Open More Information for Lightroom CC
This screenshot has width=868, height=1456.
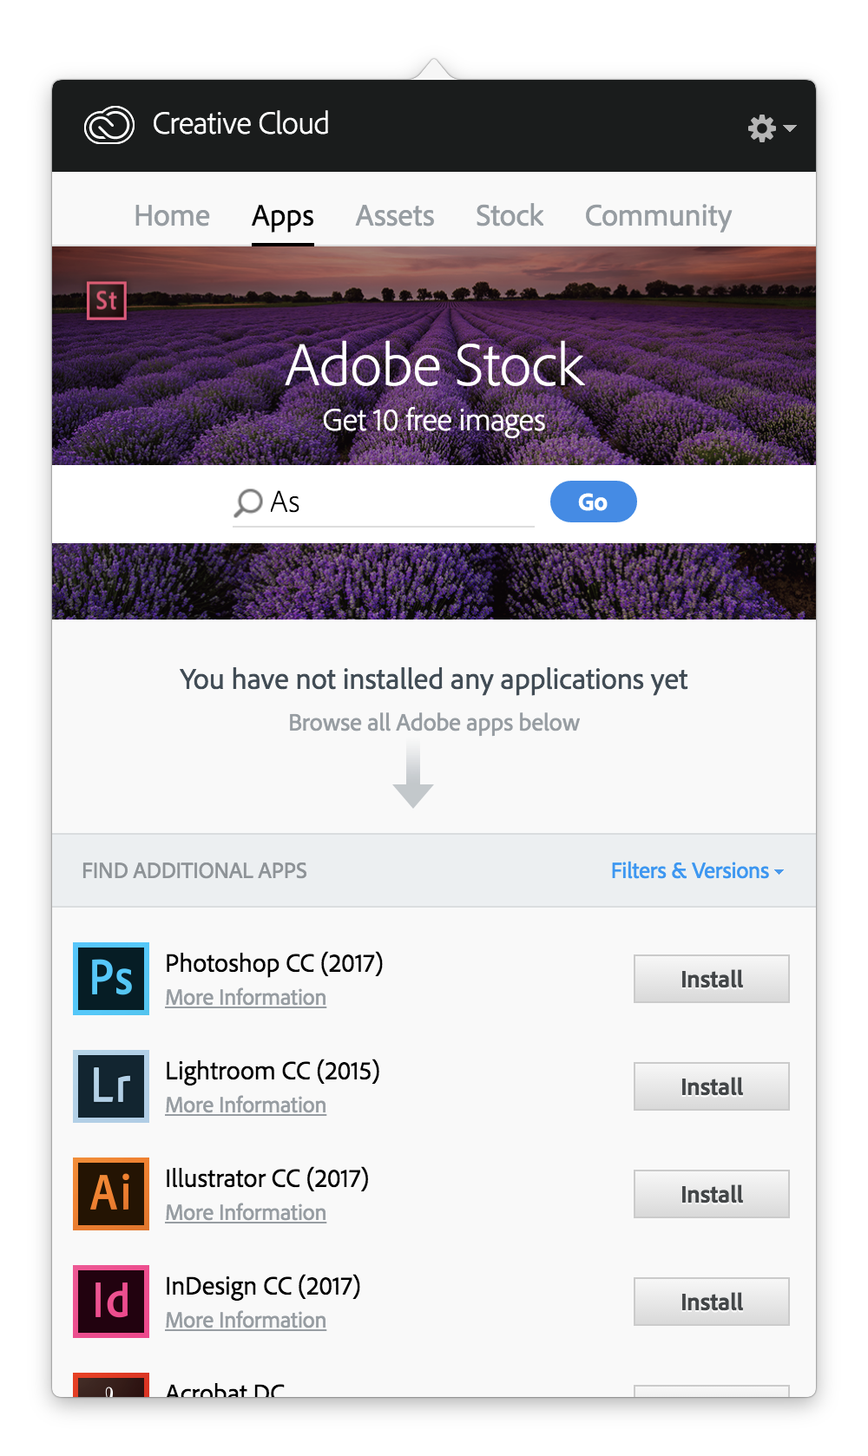pos(246,1105)
